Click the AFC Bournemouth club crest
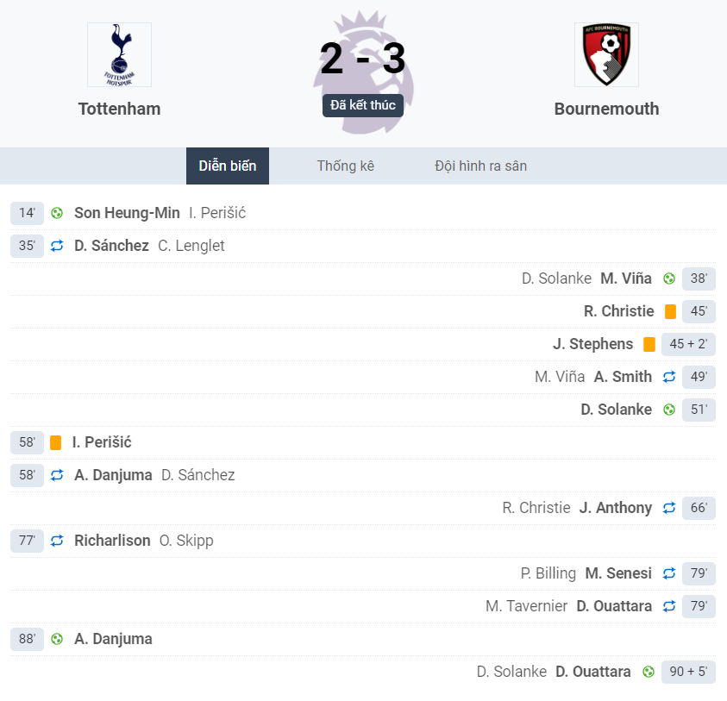 (x=606, y=54)
